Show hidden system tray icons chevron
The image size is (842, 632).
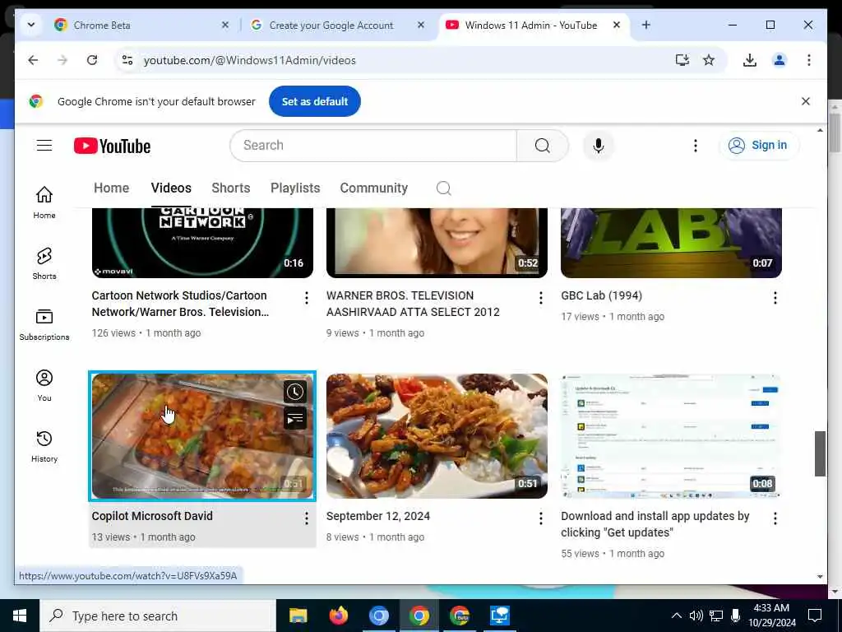pos(677,616)
